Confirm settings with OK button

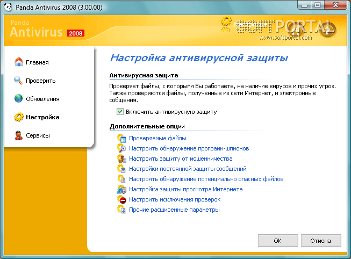pos(278,241)
